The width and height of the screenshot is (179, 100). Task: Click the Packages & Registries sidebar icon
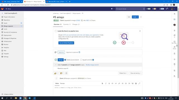click(x=2, y=38)
